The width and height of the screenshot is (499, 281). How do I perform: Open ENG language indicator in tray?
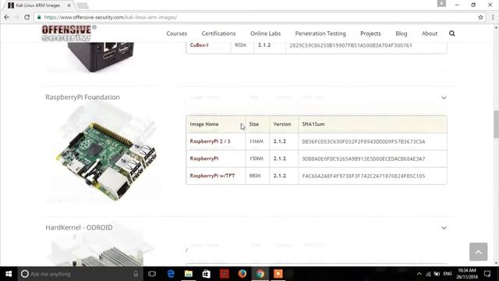click(x=448, y=274)
